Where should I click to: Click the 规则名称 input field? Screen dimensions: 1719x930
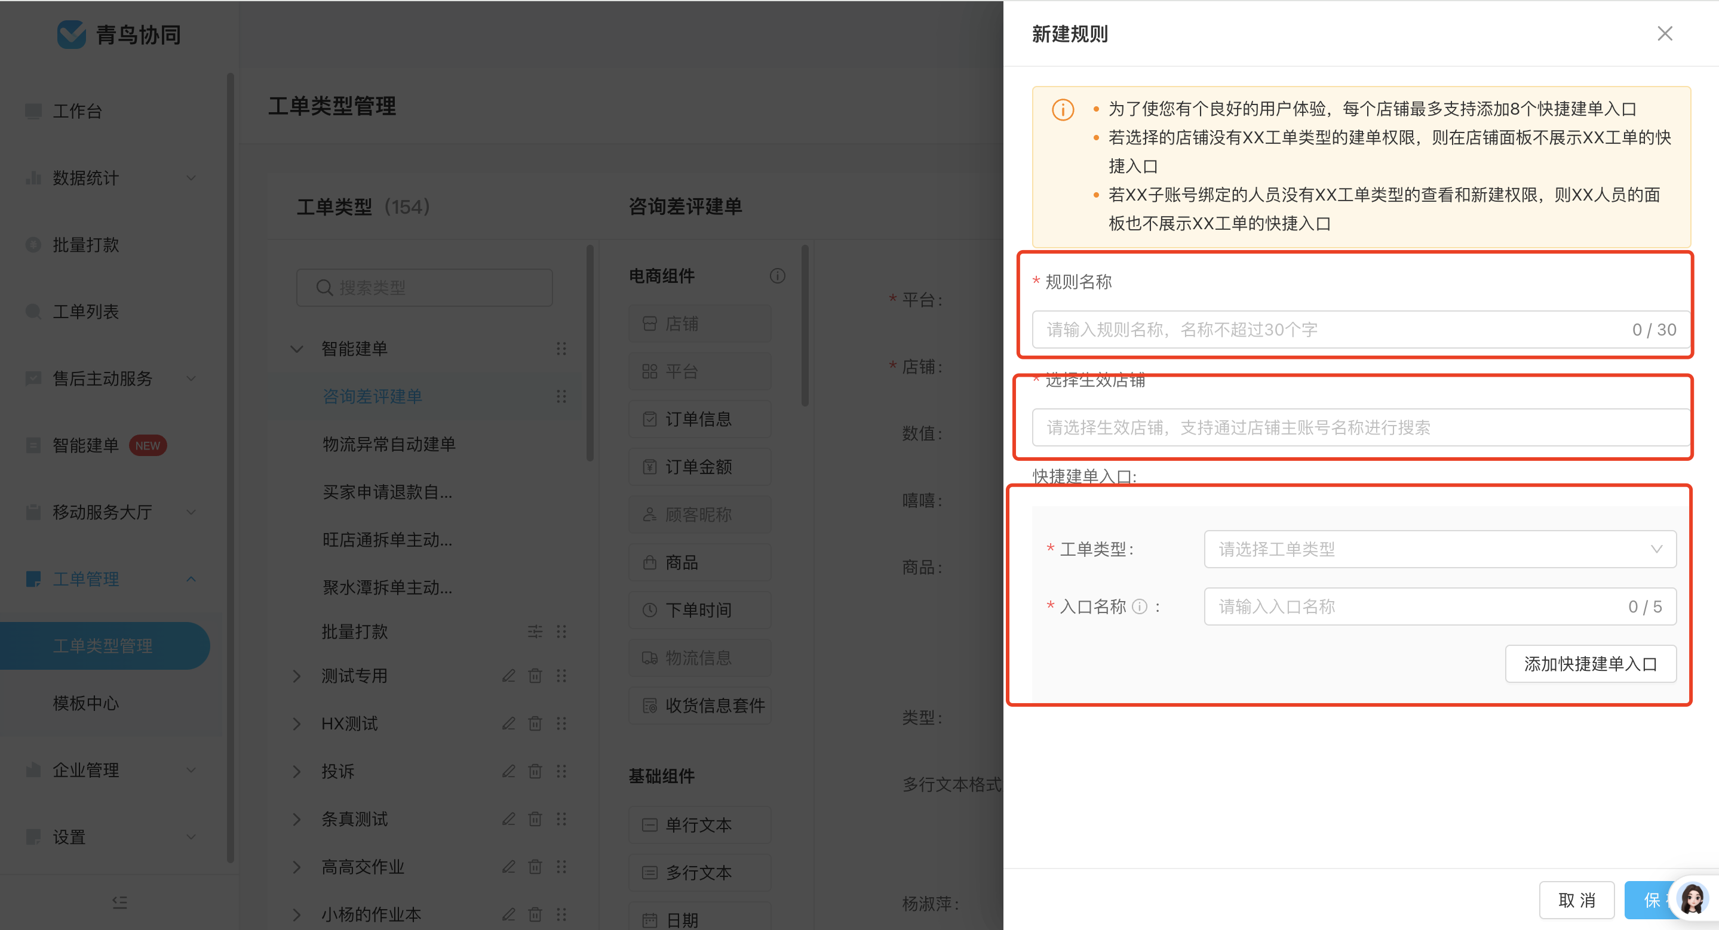(x=1361, y=329)
